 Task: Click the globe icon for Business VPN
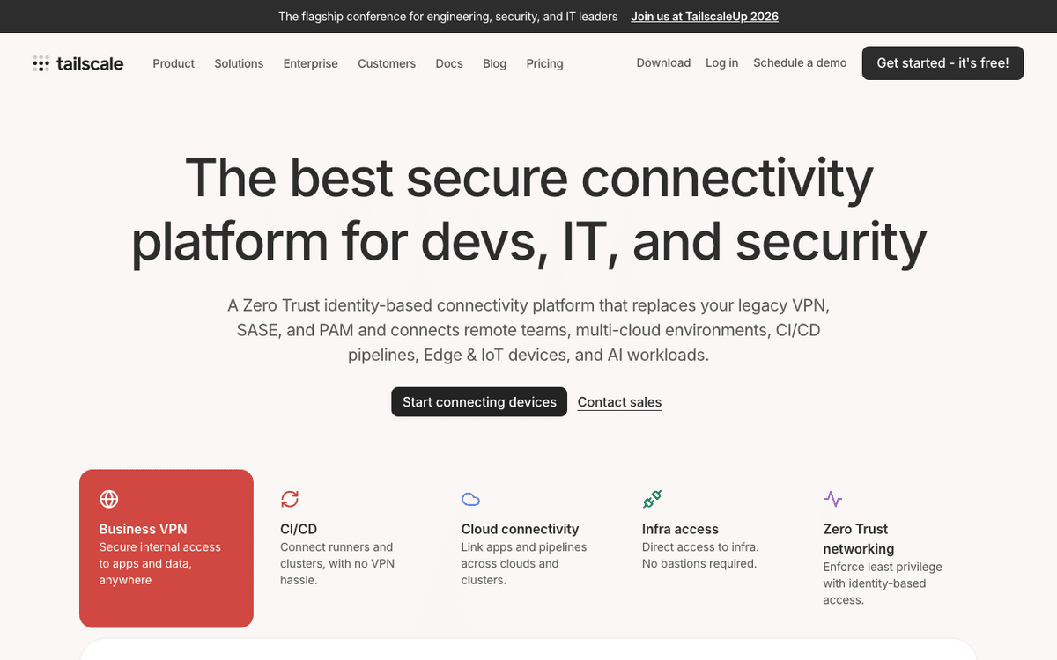tap(109, 499)
